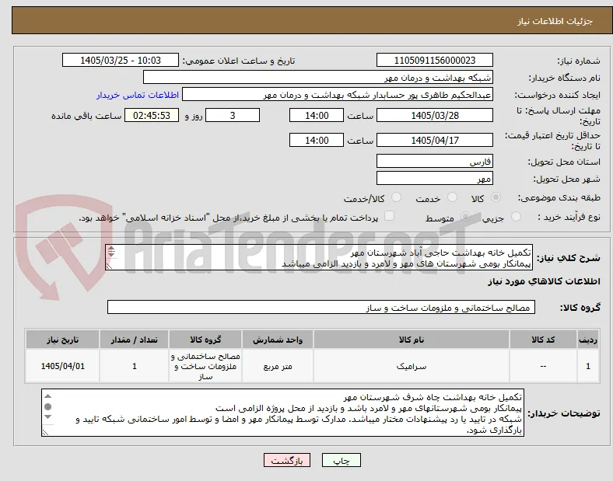Viewport: 613px width, 481px height.
Task: Click the سرامیک item row cell
Action: pyautogui.click(x=412, y=366)
